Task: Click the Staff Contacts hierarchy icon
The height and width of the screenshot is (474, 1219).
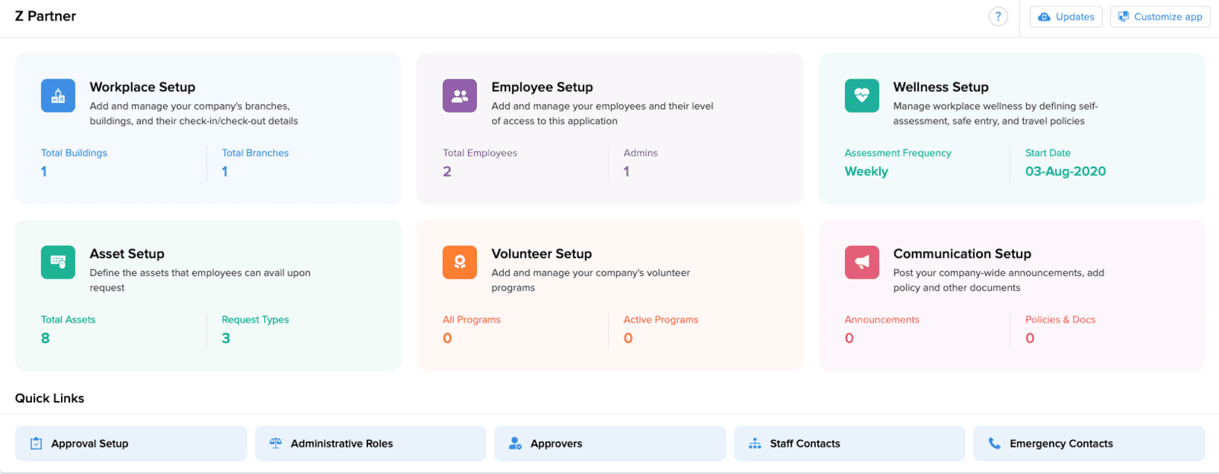Action: (x=755, y=444)
